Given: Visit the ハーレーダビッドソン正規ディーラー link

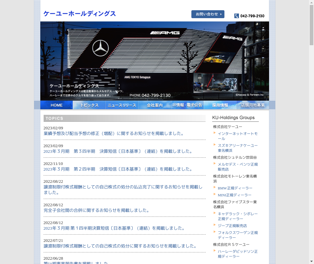Looking at the screenshot, I should click(238, 254).
